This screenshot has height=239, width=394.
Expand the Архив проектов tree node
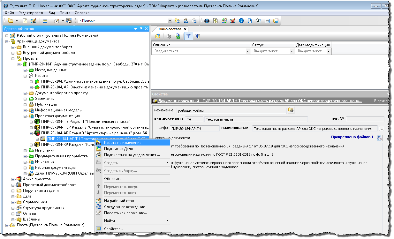click(13, 179)
